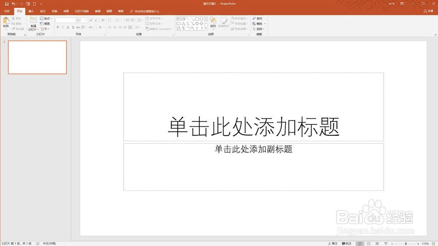The image size is (438, 246).
Task: Click the 格式刷 (Format Painter) button
Action: (18, 29)
